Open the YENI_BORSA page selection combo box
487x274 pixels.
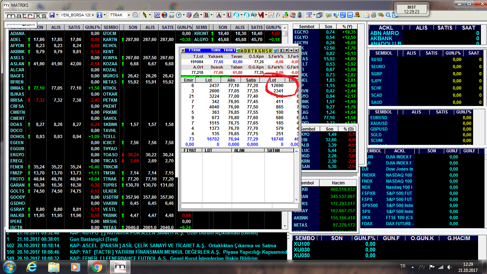point(77,15)
